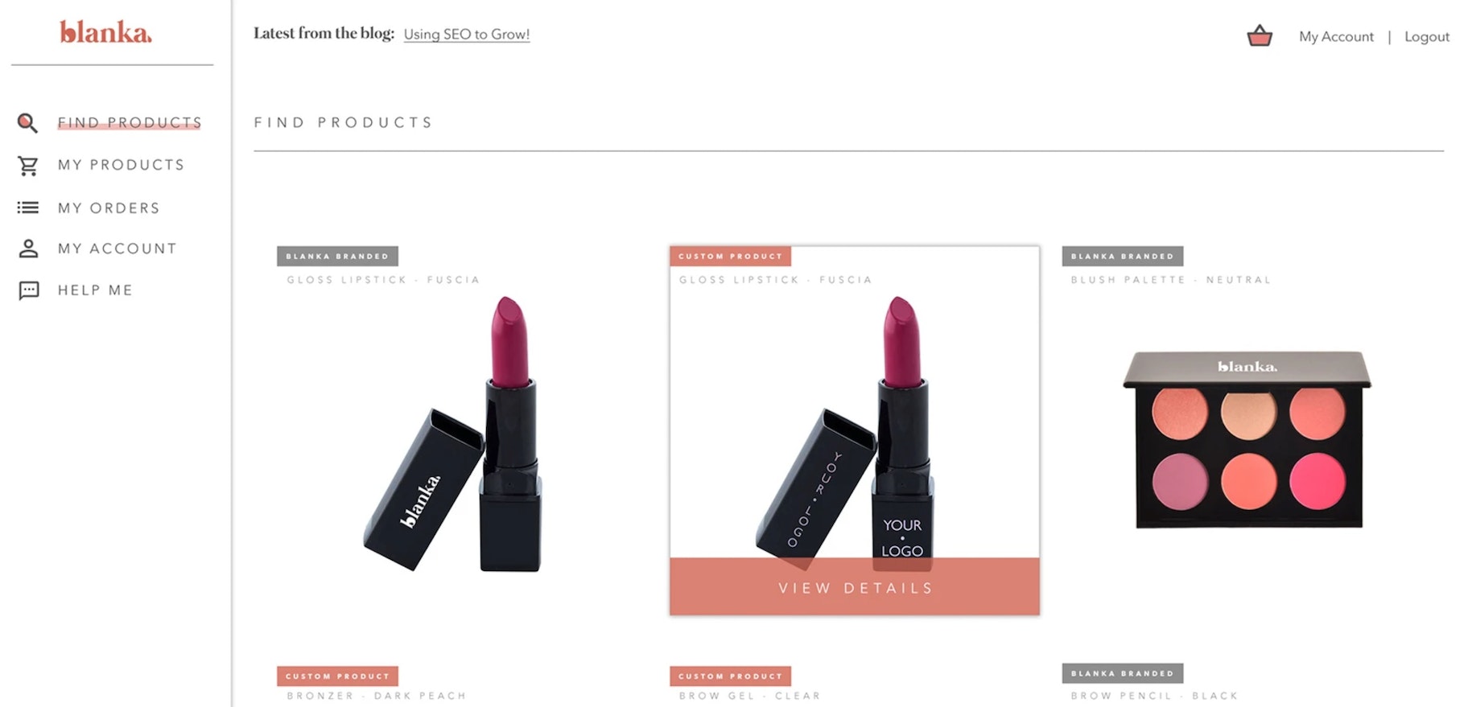Viewport: 1468px width, 707px height.
Task: Click the chat bubble icon for Help Me
Action: pyautogui.click(x=29, y=290)
